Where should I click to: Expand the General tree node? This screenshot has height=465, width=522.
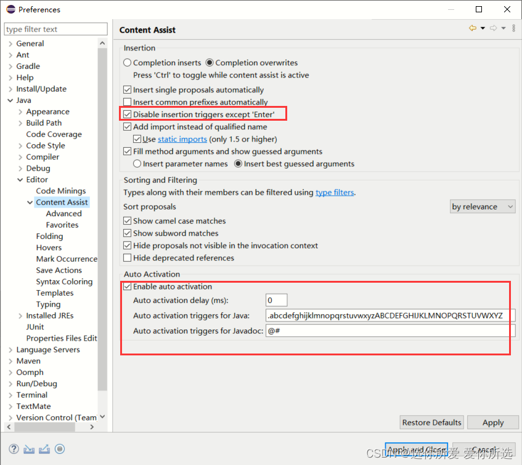pos(10,44)
